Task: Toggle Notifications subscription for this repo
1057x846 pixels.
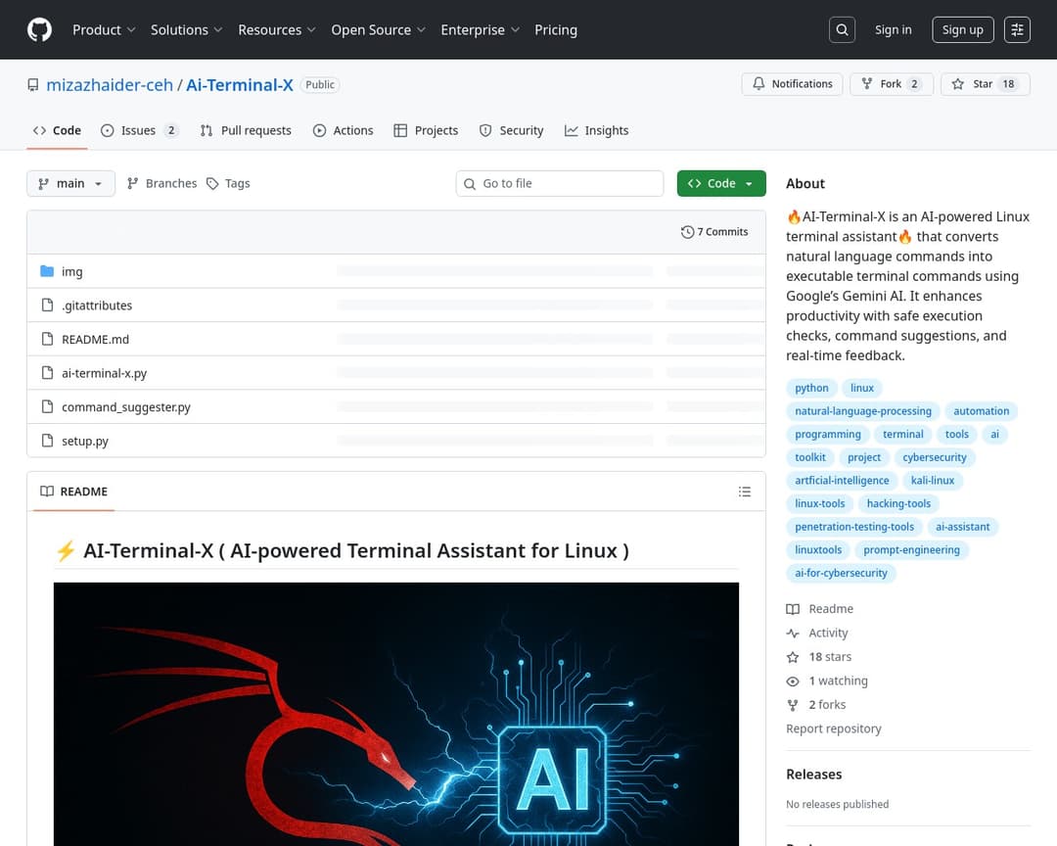Action: (x=792, y=84)
